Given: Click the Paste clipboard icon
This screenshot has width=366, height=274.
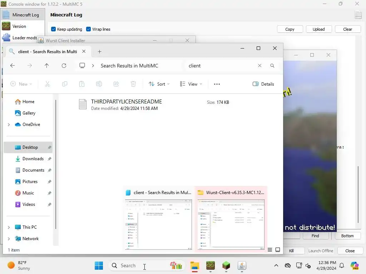Looking at the screenshot, I should click(82, 84).
